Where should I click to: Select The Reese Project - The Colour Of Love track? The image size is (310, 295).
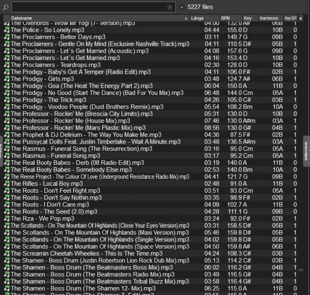click(x=151, y=177)
